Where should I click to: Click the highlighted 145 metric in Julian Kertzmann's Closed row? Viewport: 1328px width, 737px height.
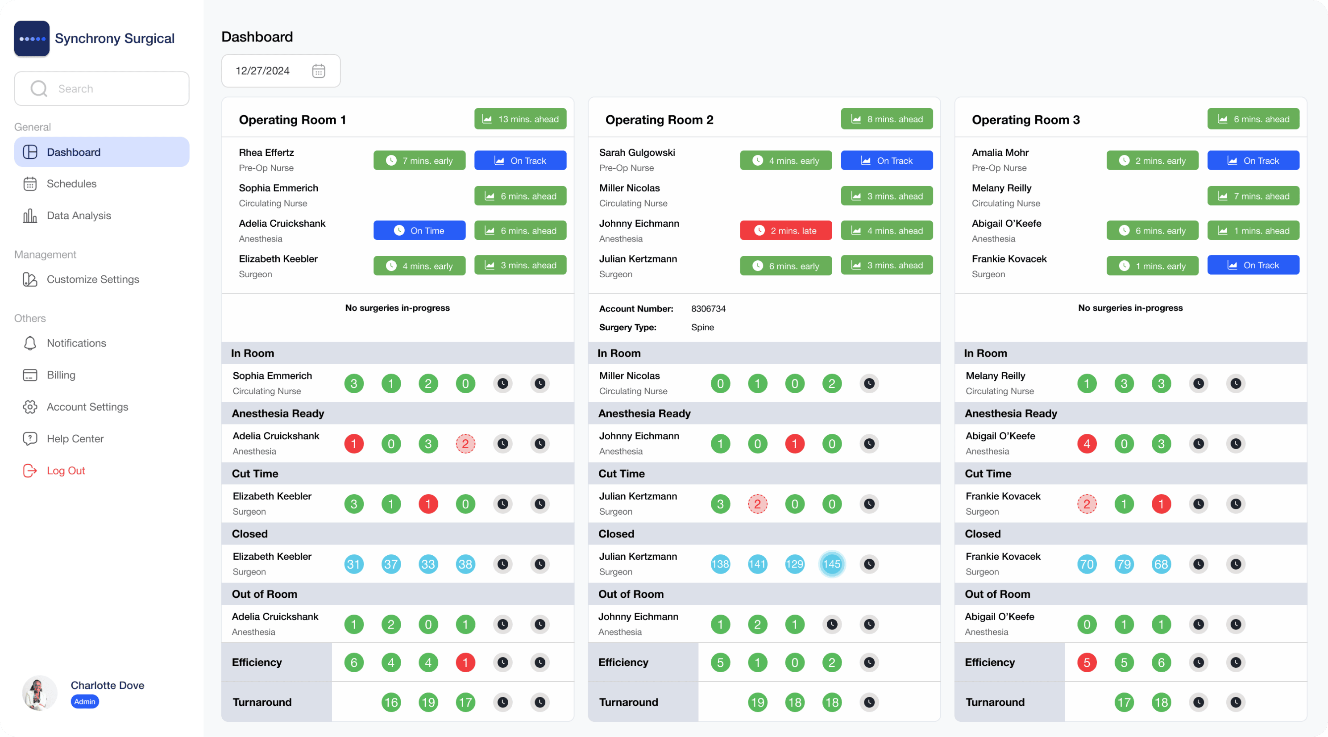click(x=831, y=564)
